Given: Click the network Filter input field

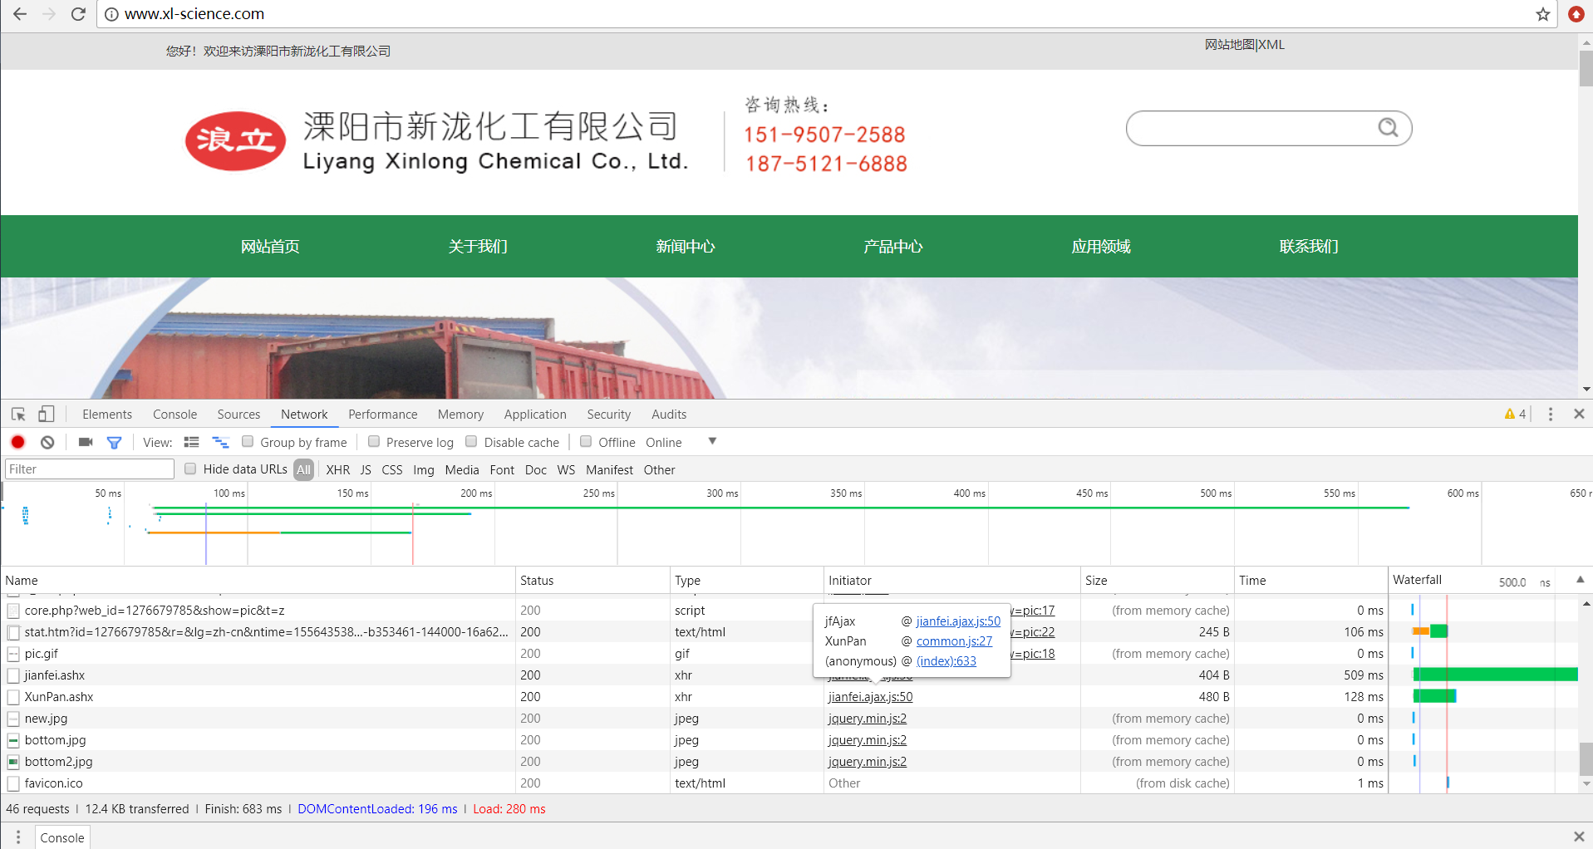Looking at the screenshot, I should point(90,469).
